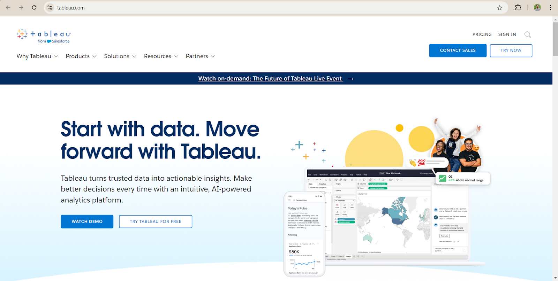Click TRY TABLEAU FOR FREE button
Screen dimensions: 558x281
click(x=156, y=221)
